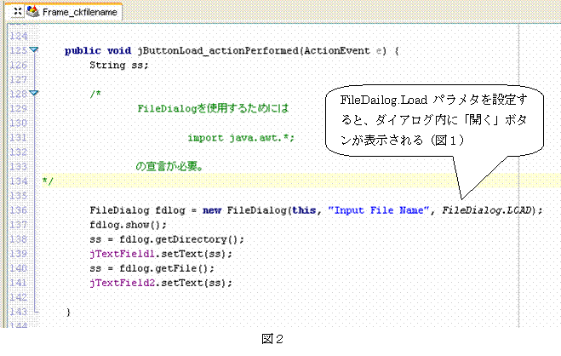The width and height of the screenshot is (561, 356).
Task: Collapse the jButtonLoad_actionPerformed method at line 125
Action: click(x=34, y=50)
